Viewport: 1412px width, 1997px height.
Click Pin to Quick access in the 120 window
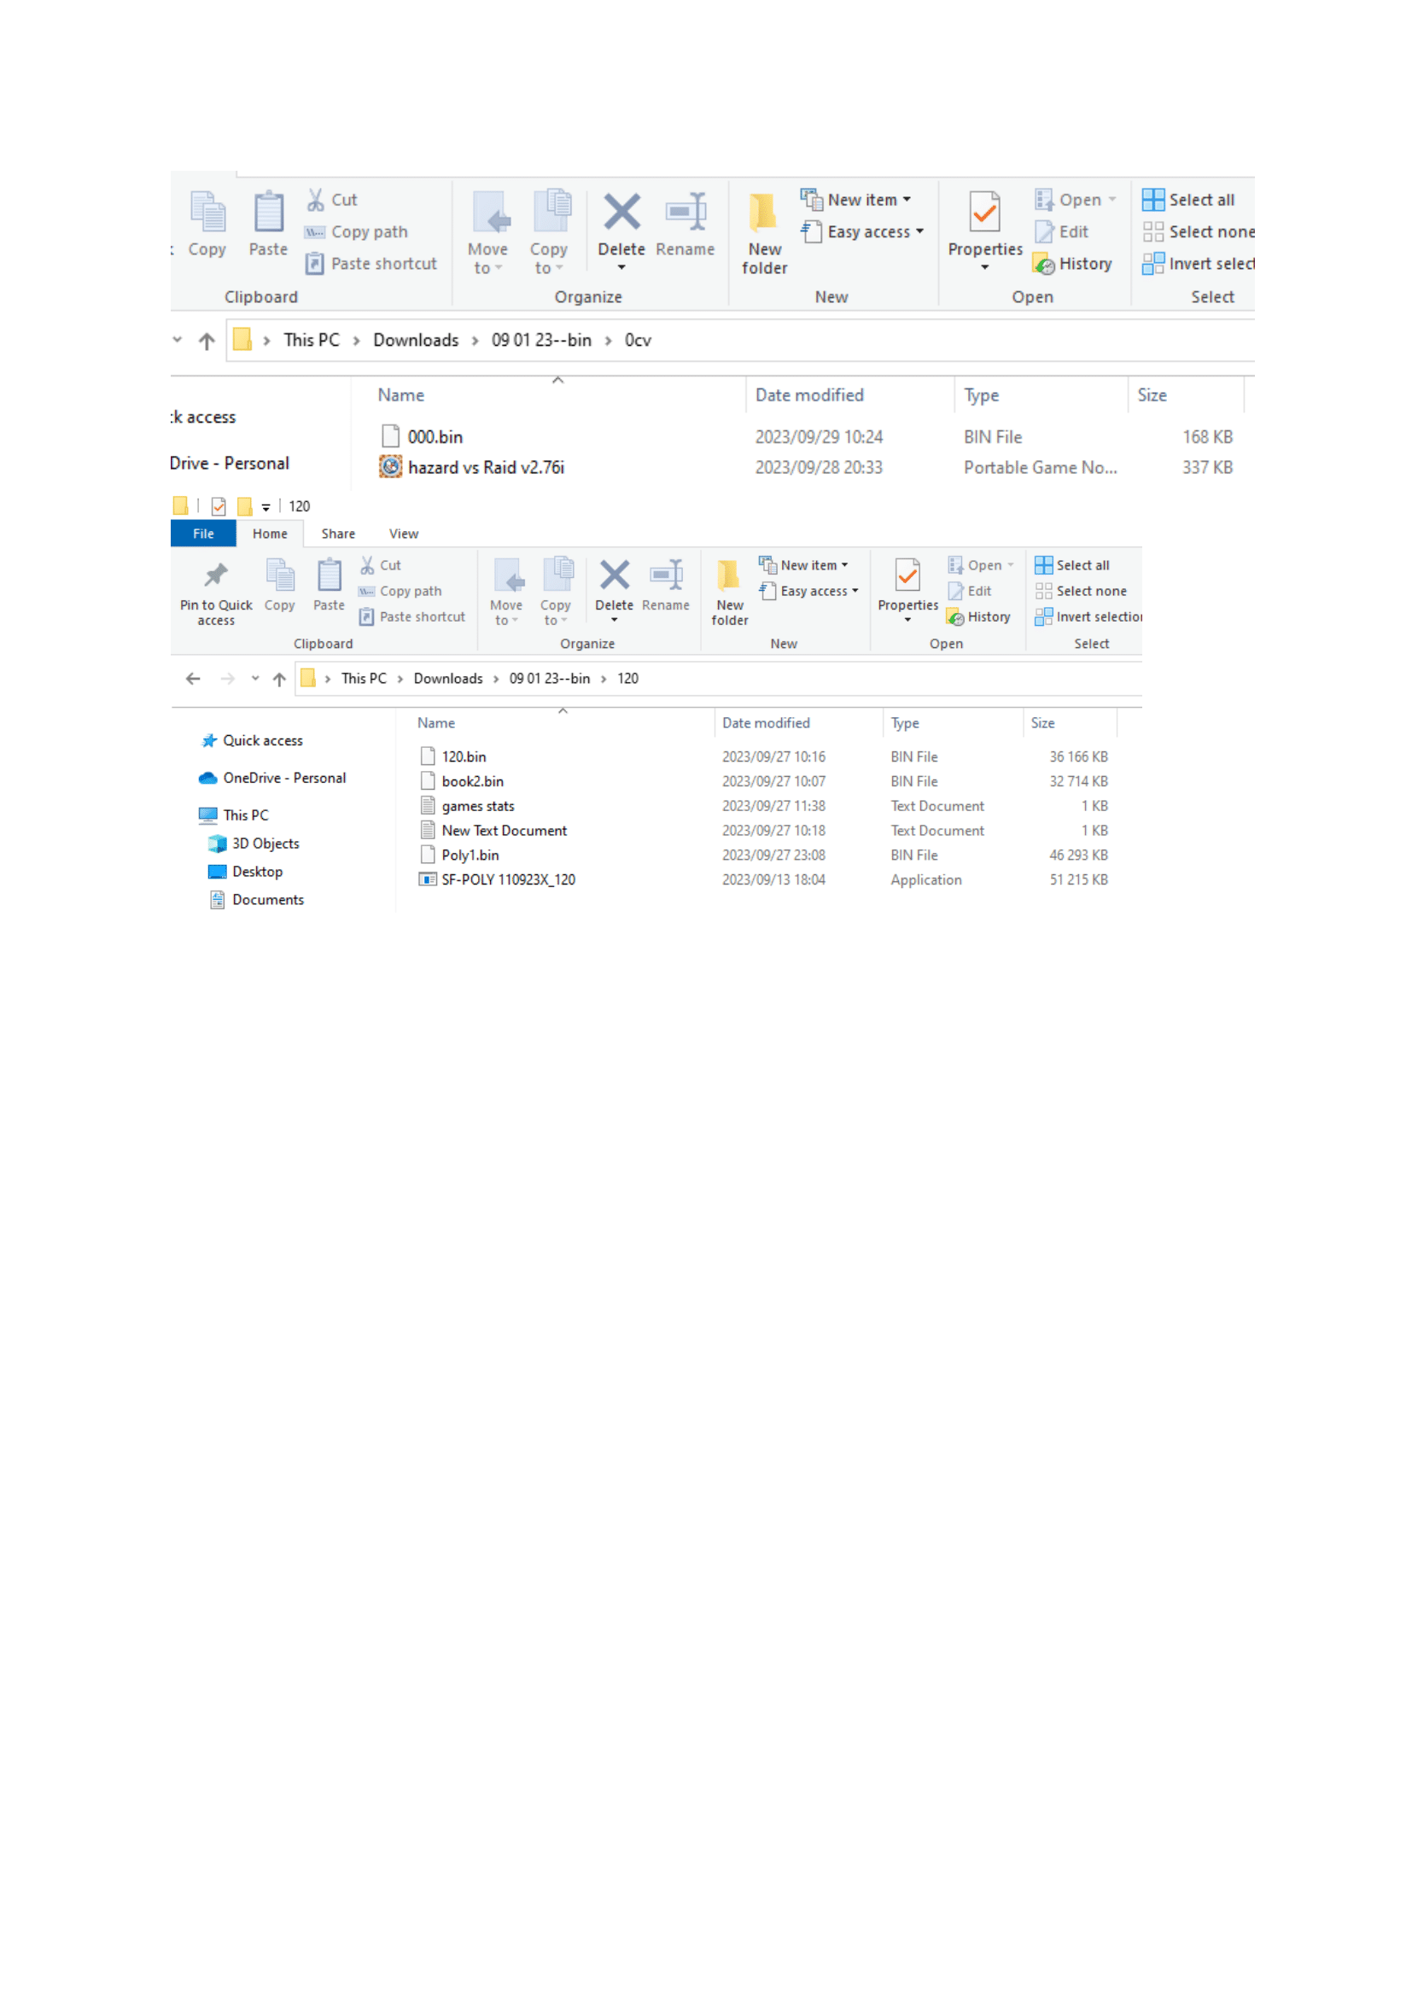coord(216,595)
